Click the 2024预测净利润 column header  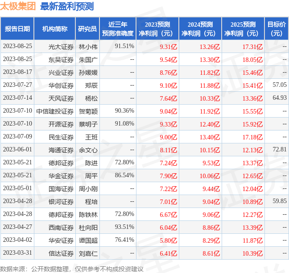click(x=200, y=29)
